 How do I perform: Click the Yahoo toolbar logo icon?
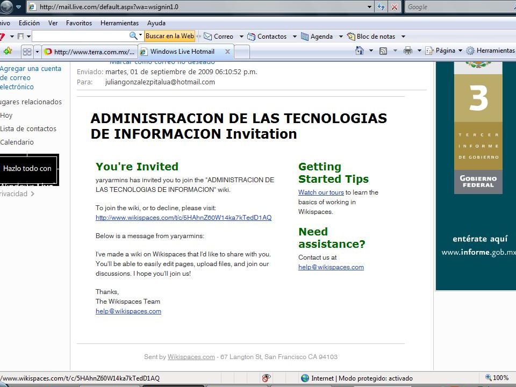pyautogui.click(x=3, y=36)
